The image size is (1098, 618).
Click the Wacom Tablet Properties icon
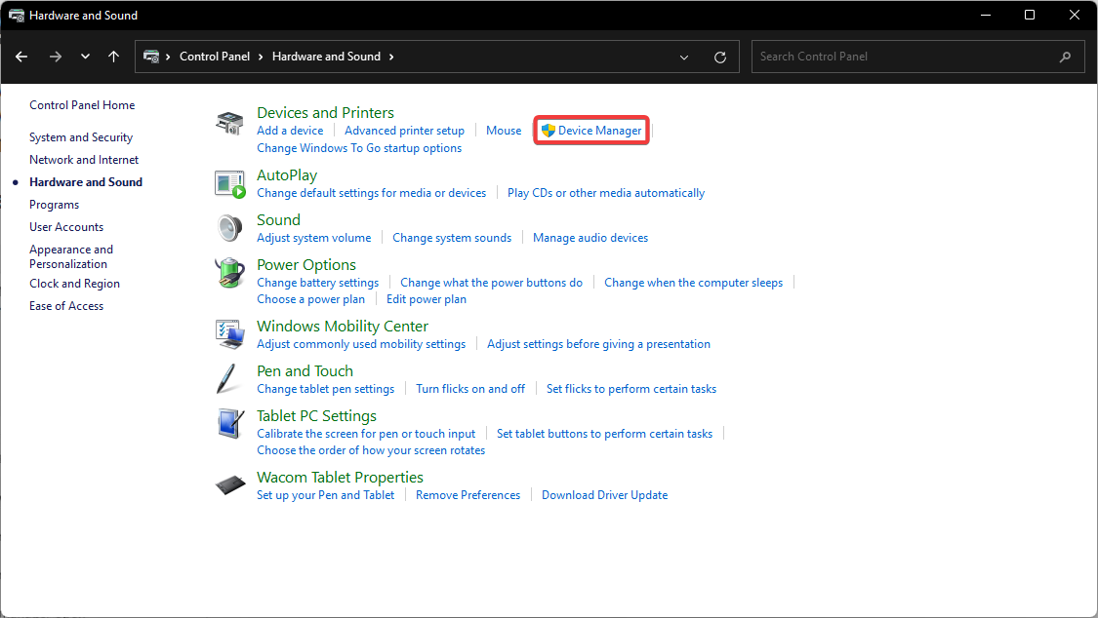tap(230, 484)
